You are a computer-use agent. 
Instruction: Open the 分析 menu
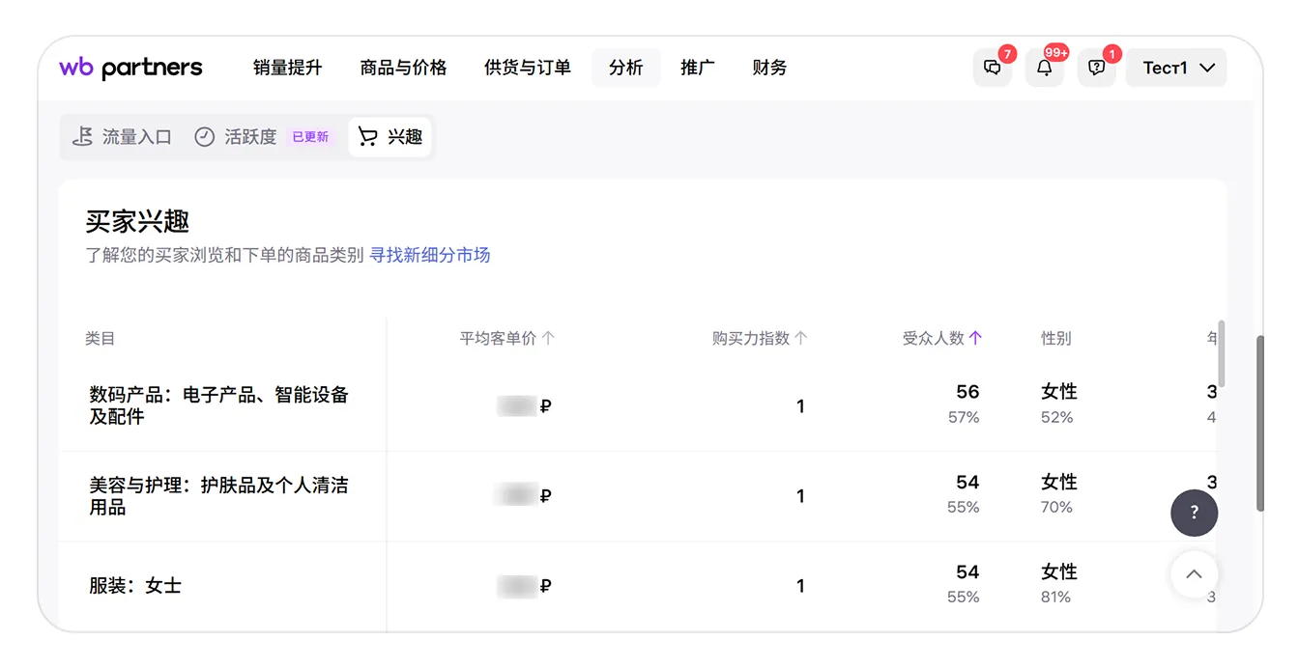(626, 68)
